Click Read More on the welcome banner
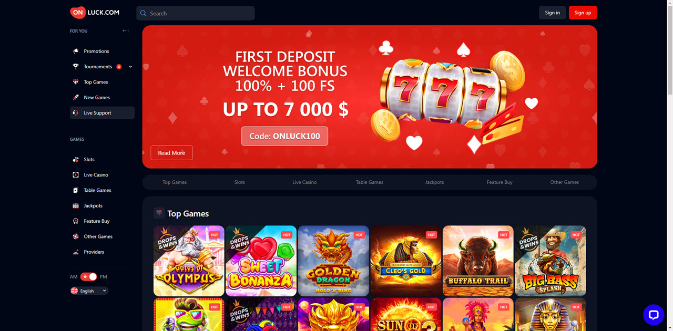This screenshot has width=673, height=331. click(x=171, y=153)
